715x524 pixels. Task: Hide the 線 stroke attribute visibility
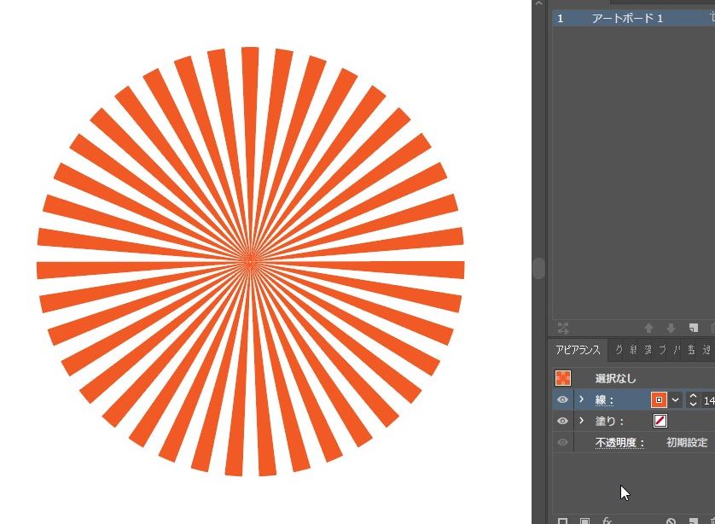[x=562, y=399]
